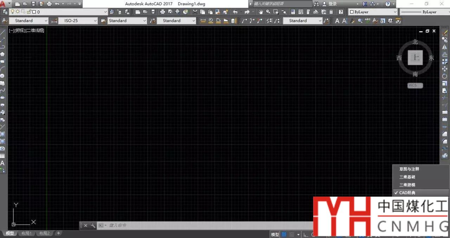Click the 东 east label on ViewCube compass
450x238 pixels.
pyautogui.click(x=431, y=58)
